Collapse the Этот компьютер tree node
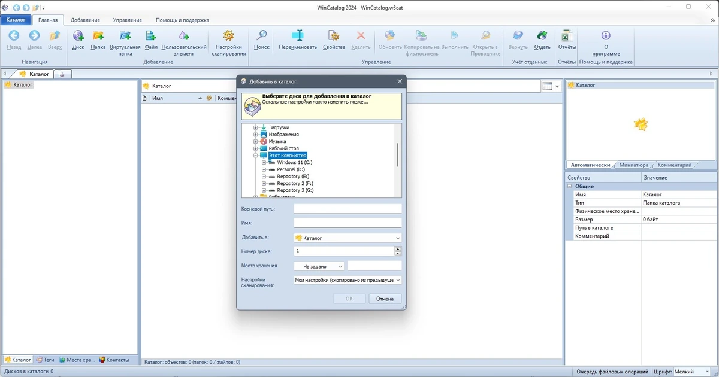This screenshot has width=719, height=377. pos(255,156)
